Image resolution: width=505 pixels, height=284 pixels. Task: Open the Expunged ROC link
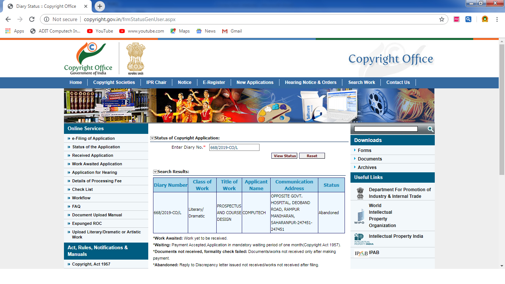87,223
